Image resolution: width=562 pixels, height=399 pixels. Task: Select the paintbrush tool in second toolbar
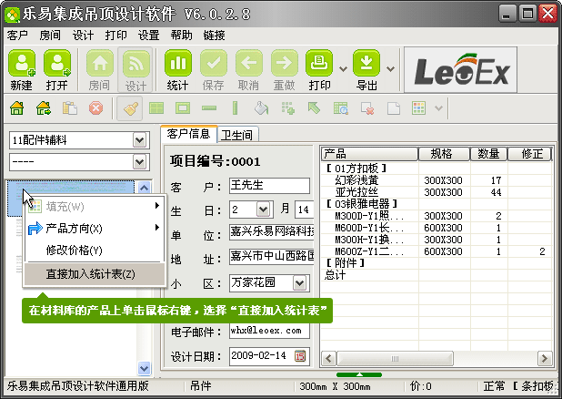(x=130, y=108)
